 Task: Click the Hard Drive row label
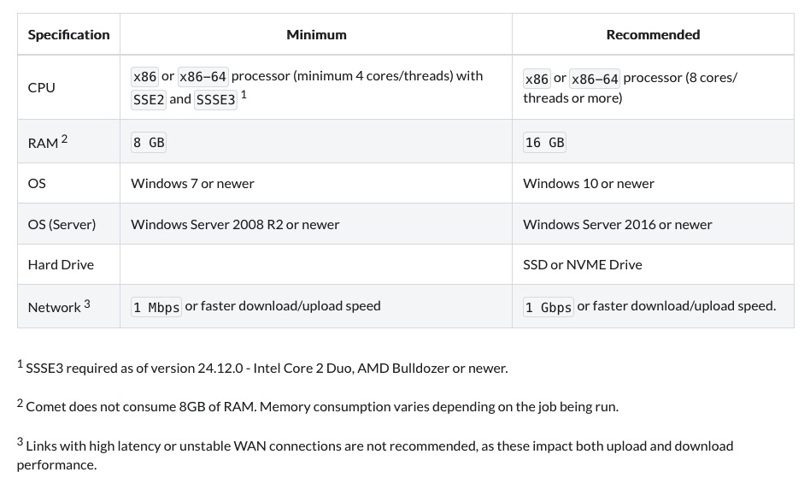tap(61, 264)
